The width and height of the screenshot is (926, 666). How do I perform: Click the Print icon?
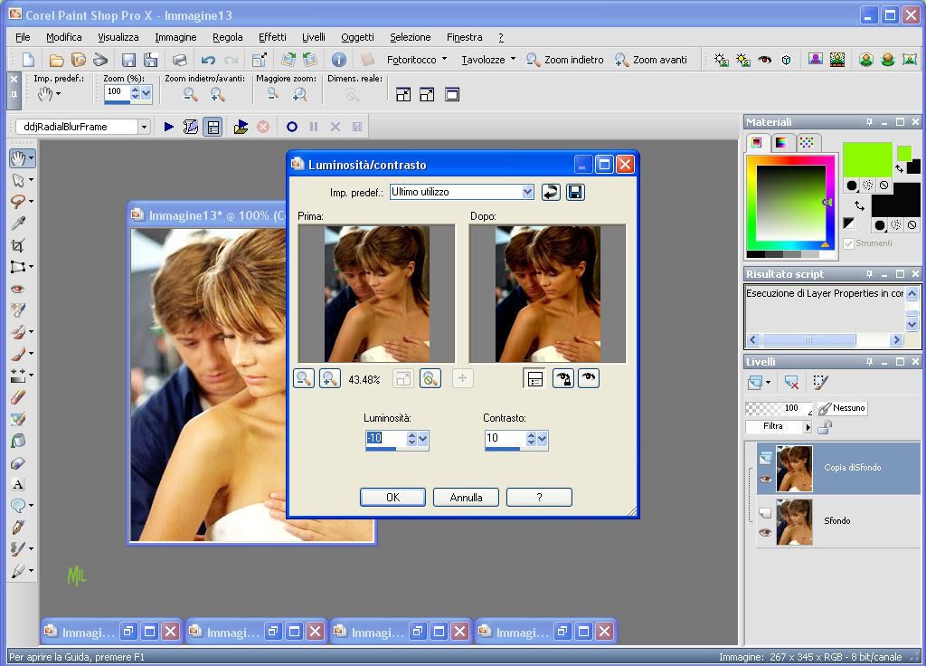coord(180,60)
